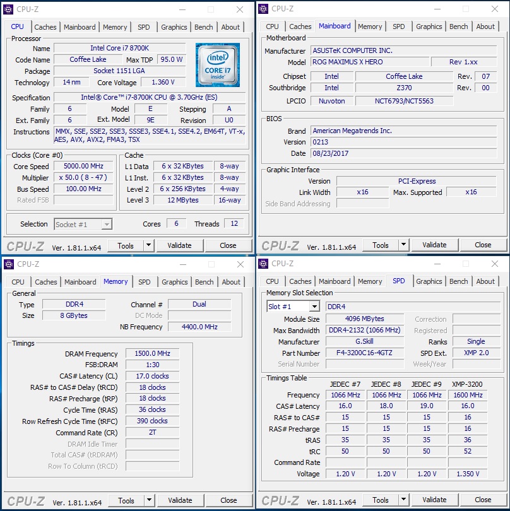Viewport: 510px width, 511px height.
Task: Click the Tools button in the SPD window
Action: click(381, 500)
